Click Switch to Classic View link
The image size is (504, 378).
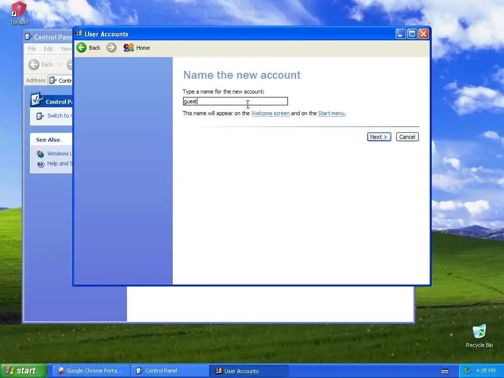pos(60,116)
